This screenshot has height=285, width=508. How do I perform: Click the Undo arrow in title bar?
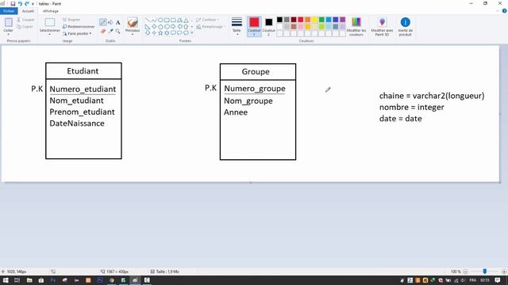[x=20, y=3]
